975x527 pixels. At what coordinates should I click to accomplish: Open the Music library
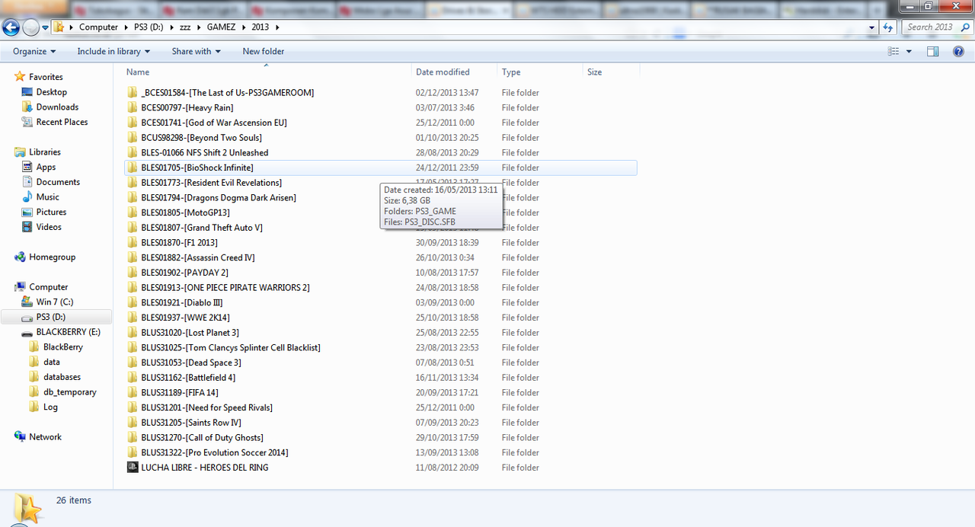coord(47,197)
